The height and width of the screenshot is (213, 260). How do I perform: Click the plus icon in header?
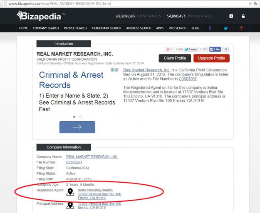tap(231, 16)
